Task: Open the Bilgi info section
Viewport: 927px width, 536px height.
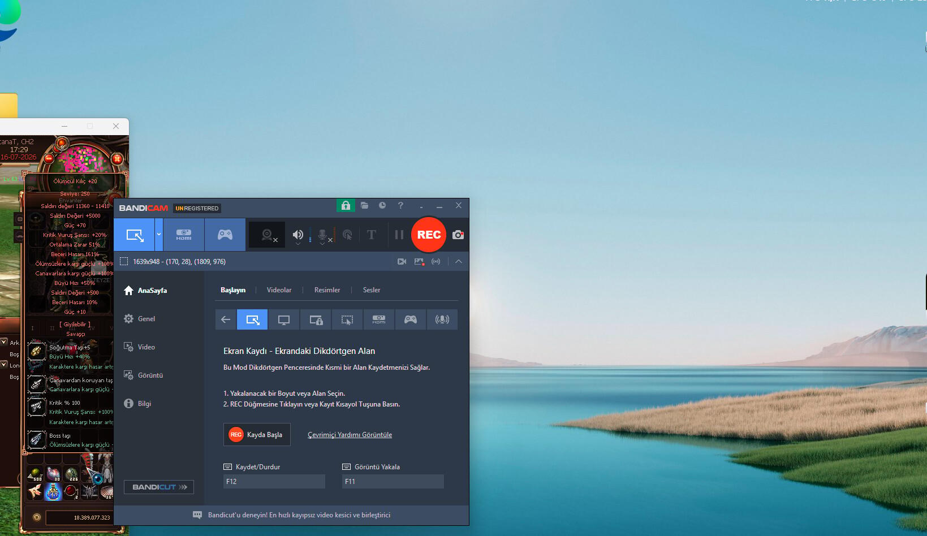Action: pyautogui.click(x=137, y=404)
